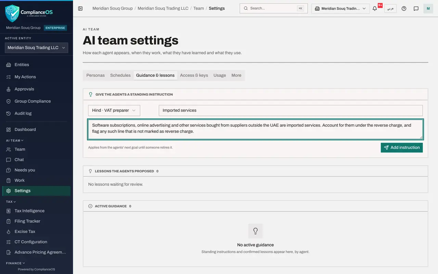Open the chat bubble icon in header
Image resolution: width=438 pixels, height=274 pixels.
pos(416,9)
